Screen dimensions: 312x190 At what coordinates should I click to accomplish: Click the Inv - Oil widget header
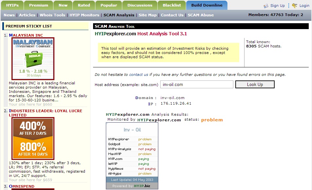[132, 130]
